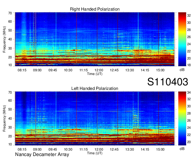This screenshot has width=194, height=158.
Task: Click the "Left Handed Polarization" plot title
Action: (x=95, y=88)
